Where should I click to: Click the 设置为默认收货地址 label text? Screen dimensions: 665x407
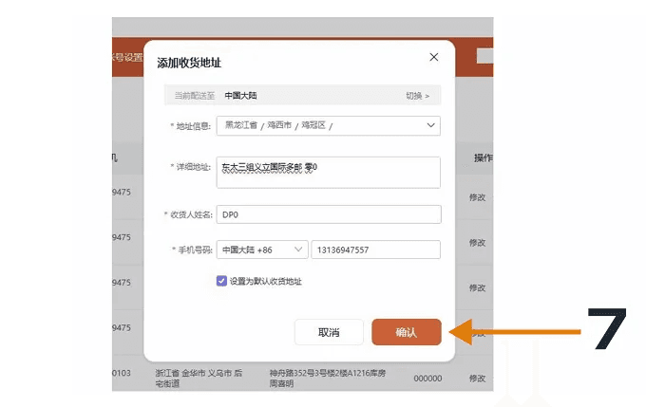tap(266, 281)
